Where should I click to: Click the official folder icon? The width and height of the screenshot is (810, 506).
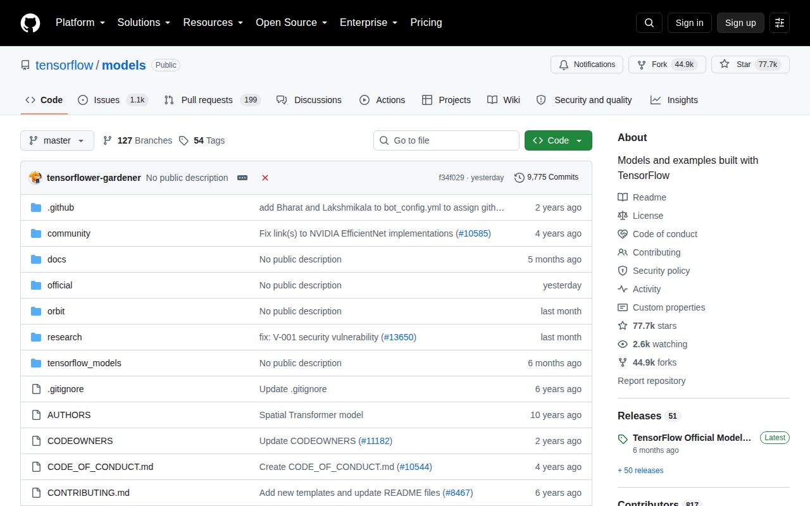click(36, 285)
